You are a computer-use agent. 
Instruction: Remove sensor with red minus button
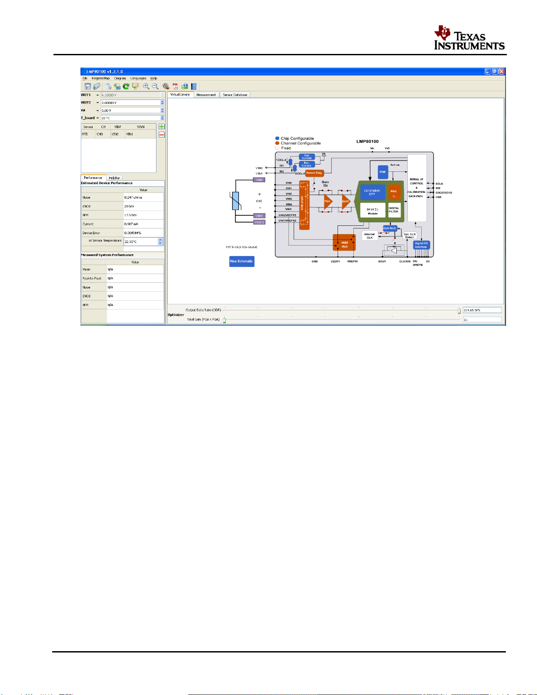tap(161, 135)
